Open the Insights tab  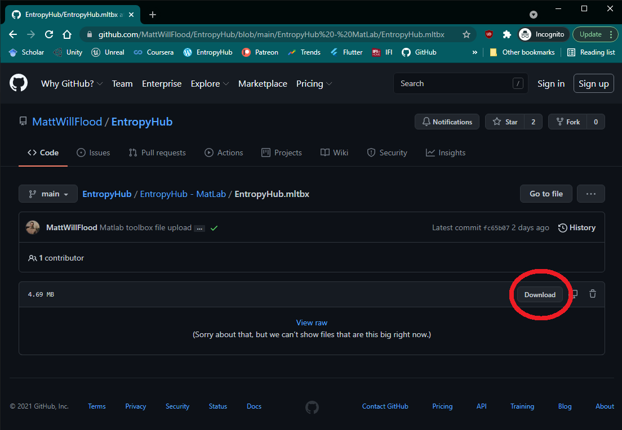[x=446, y=153]
